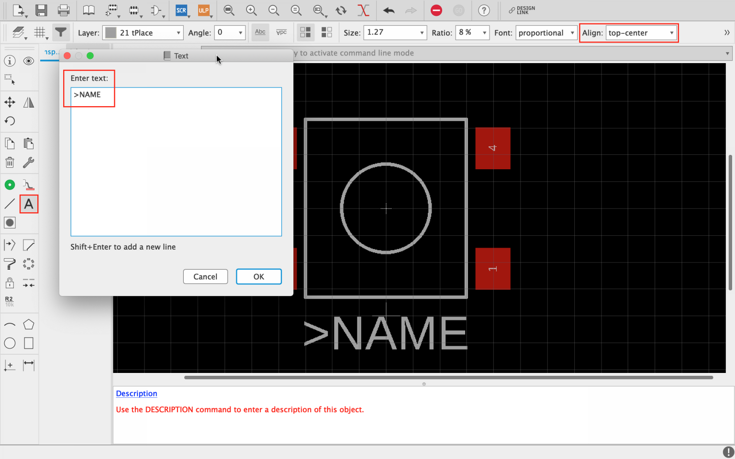Click inside the Enter text field
The height and width of the screenshot is (459, 735).
coord(176,161)
